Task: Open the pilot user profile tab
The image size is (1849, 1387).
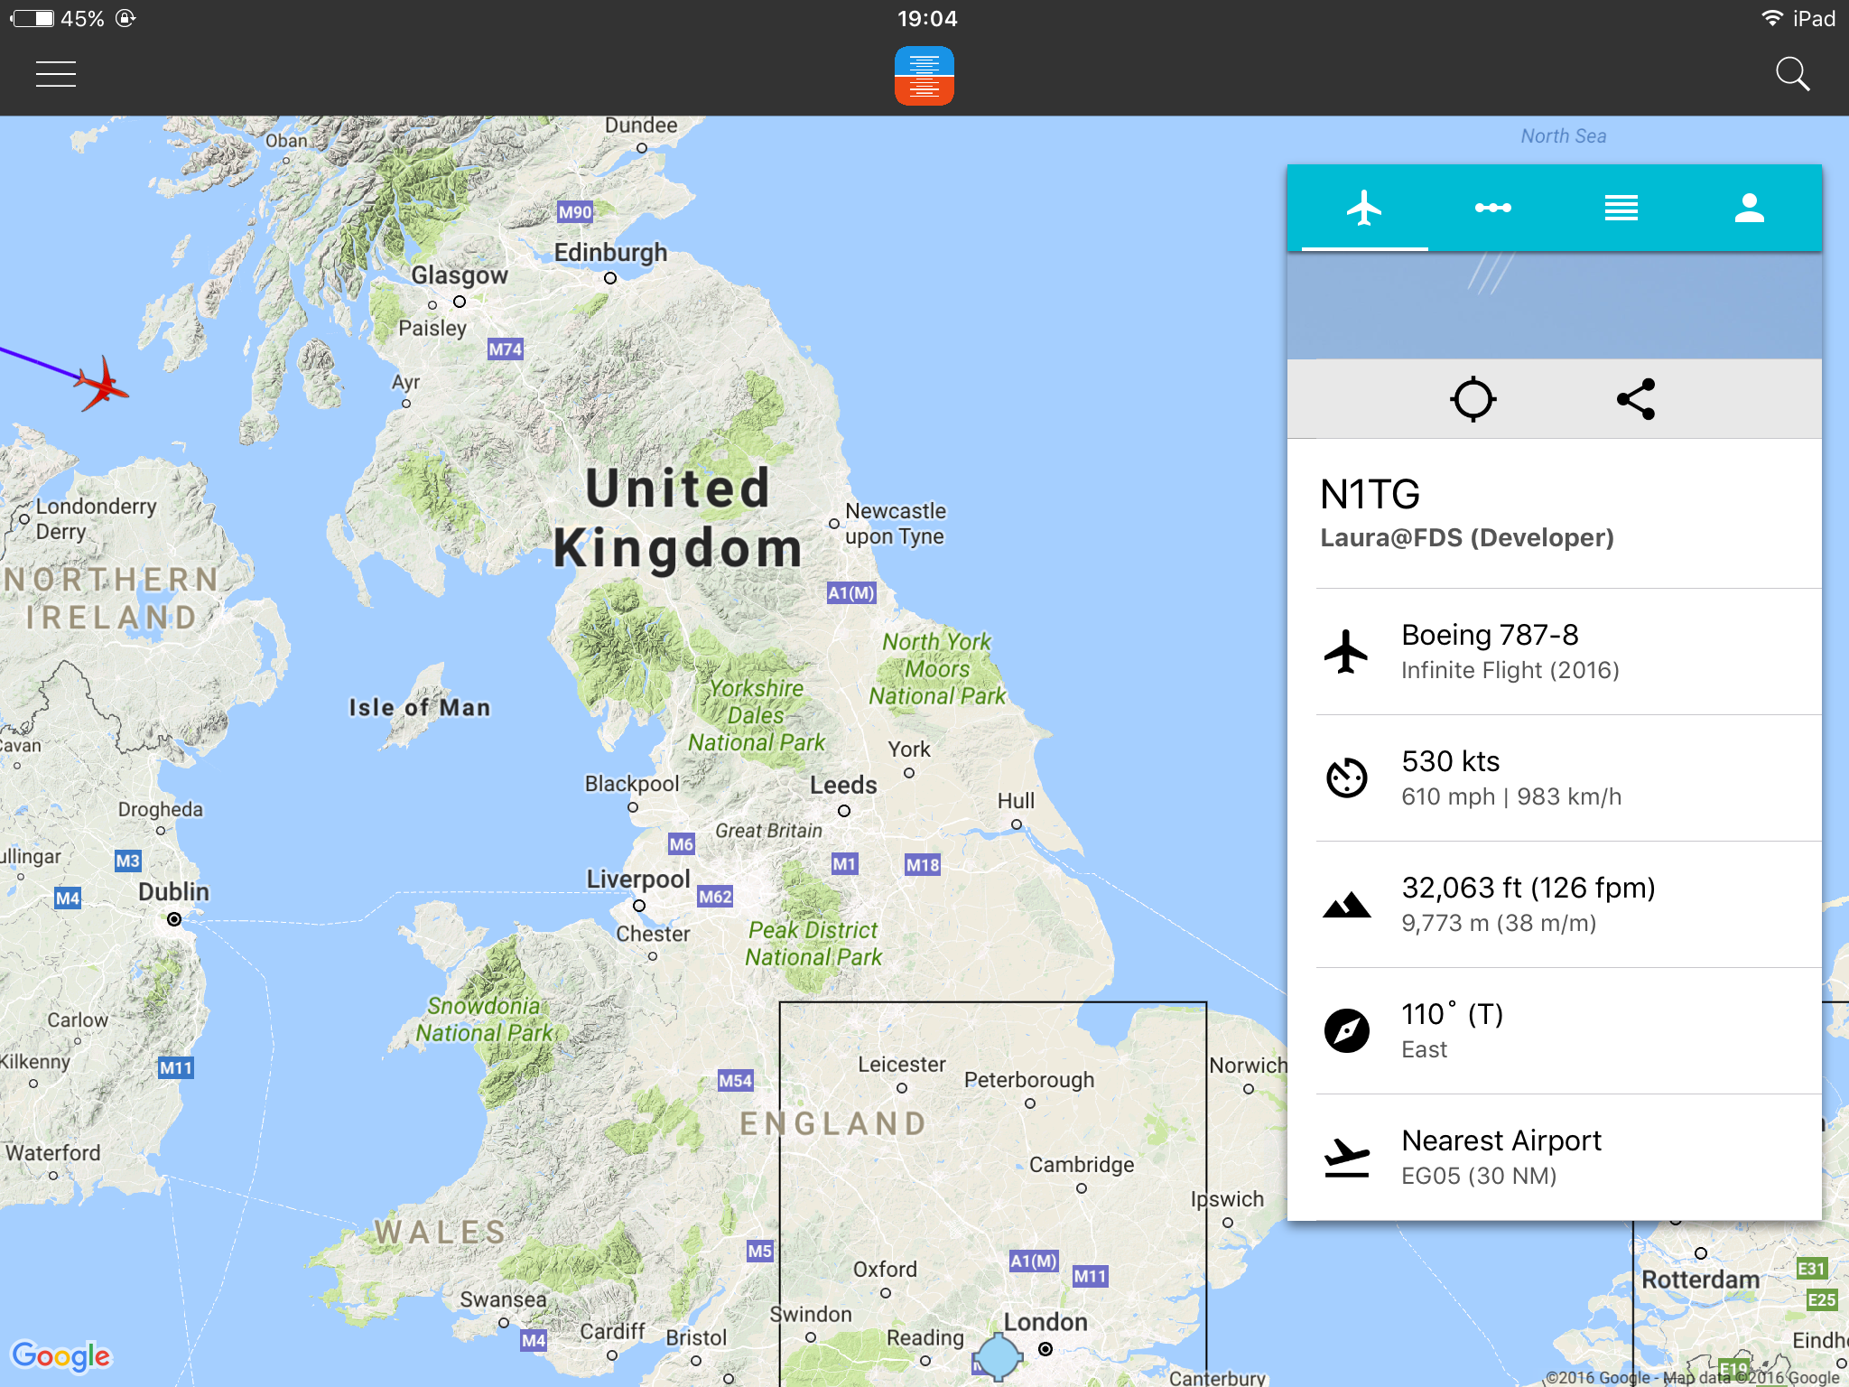Action: 1749,209
